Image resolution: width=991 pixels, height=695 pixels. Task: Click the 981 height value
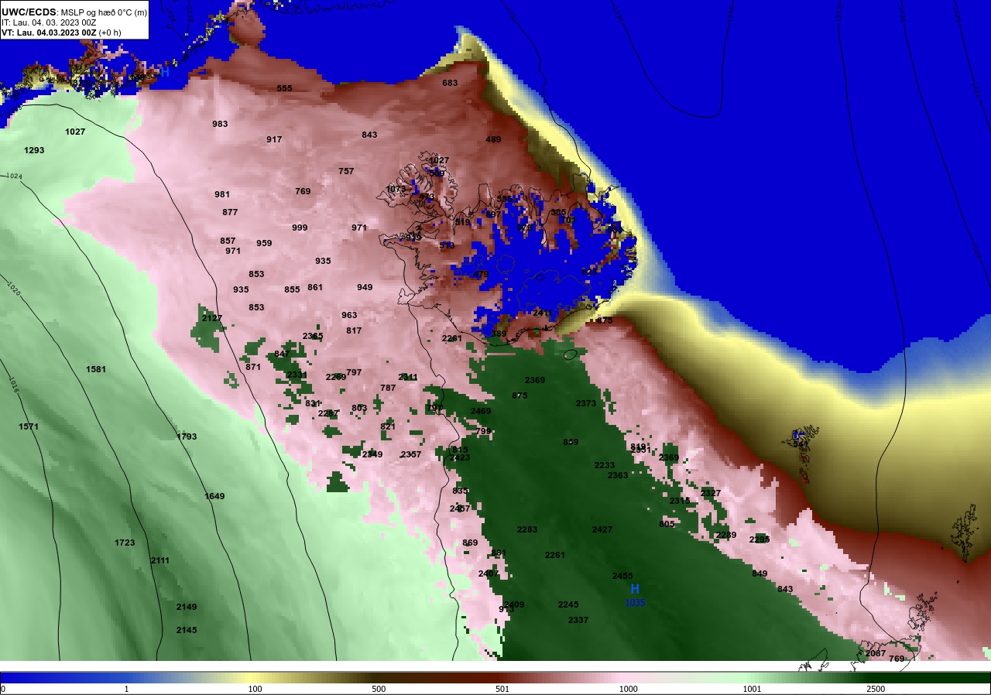click(x=222, y=194)
